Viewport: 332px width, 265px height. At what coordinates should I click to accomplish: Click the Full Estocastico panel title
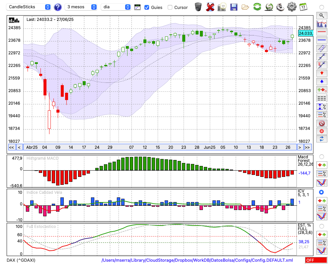coord(41,227)
